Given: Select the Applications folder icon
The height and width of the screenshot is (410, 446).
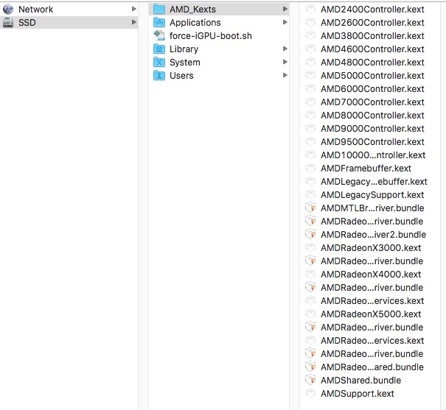Looking at the screenshot, I should [x=159, y=22].
